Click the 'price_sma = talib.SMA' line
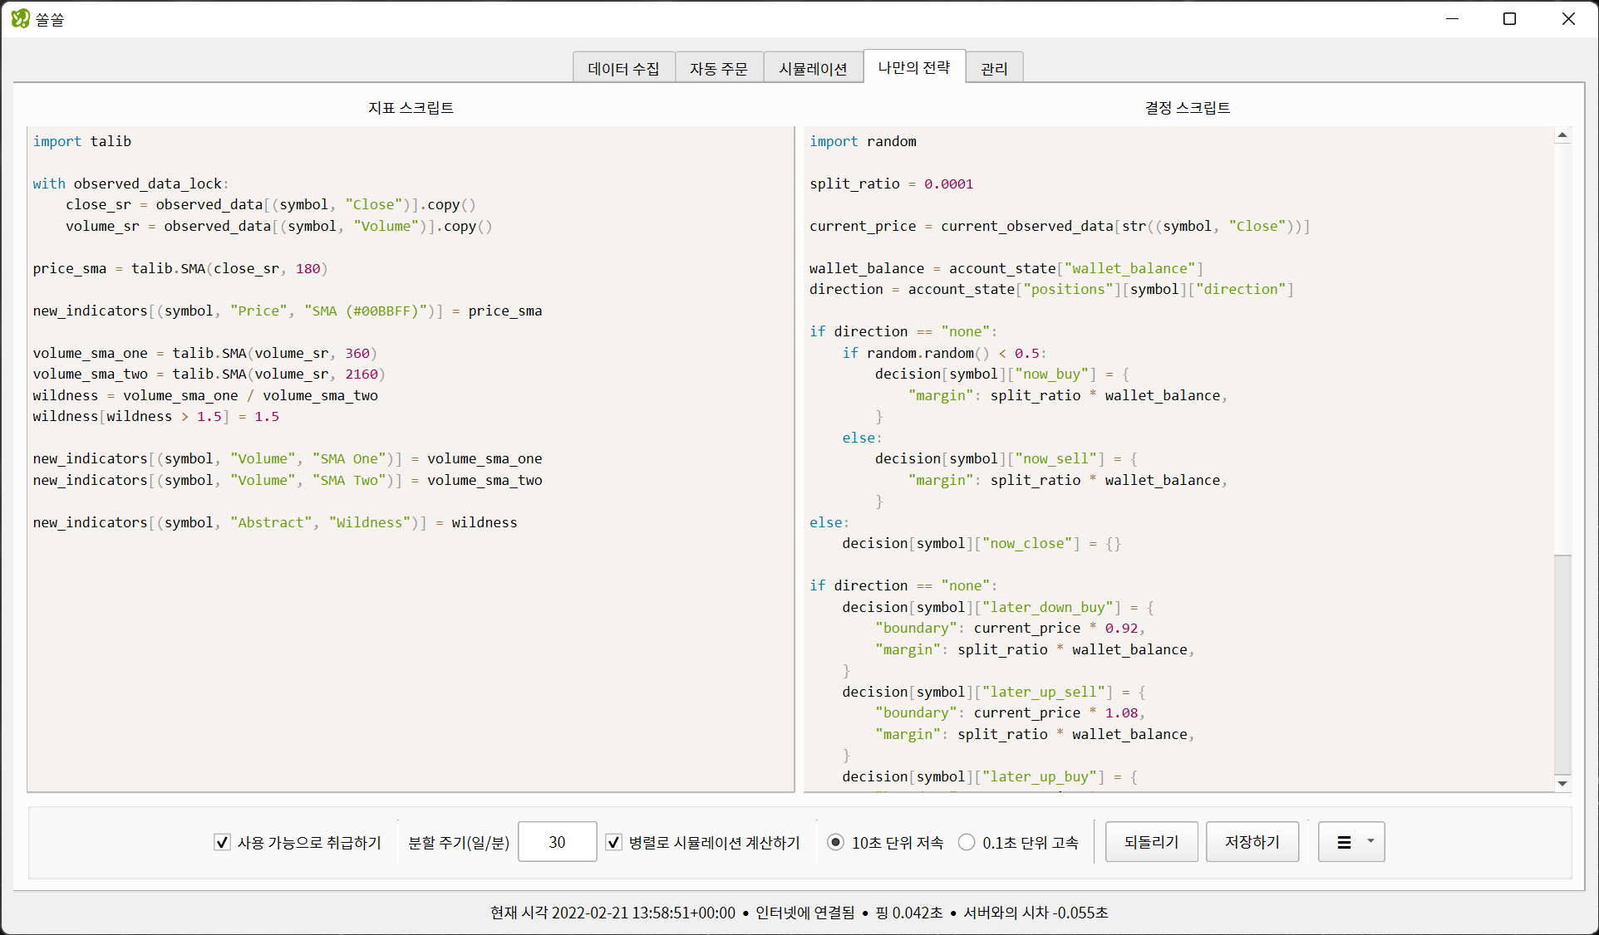This screenshot has height=935, width=1599. tap(180, 268)
